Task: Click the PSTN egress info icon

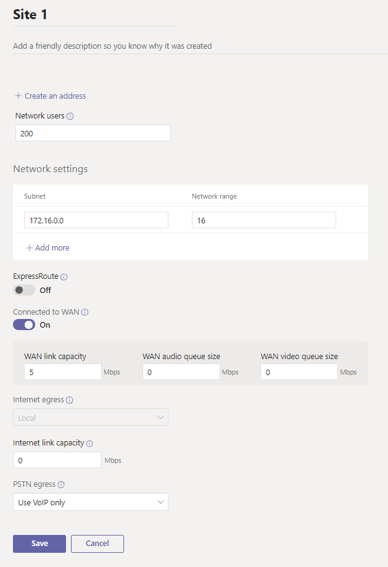Action: click(61, 485)
